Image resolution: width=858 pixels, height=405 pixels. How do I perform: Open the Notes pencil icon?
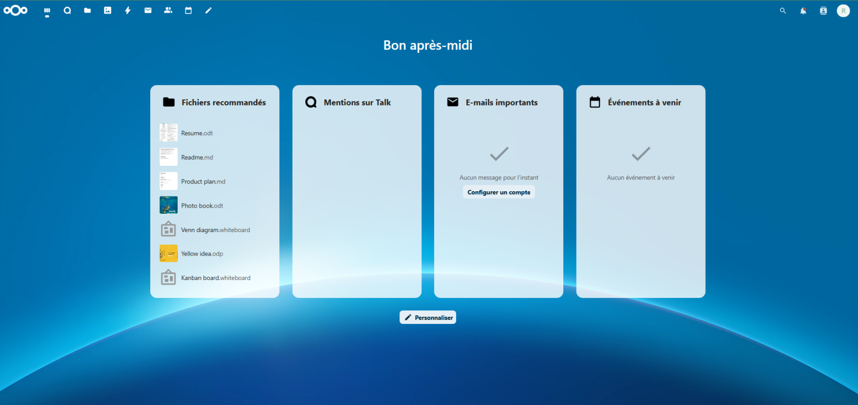[x=208, y=10]
